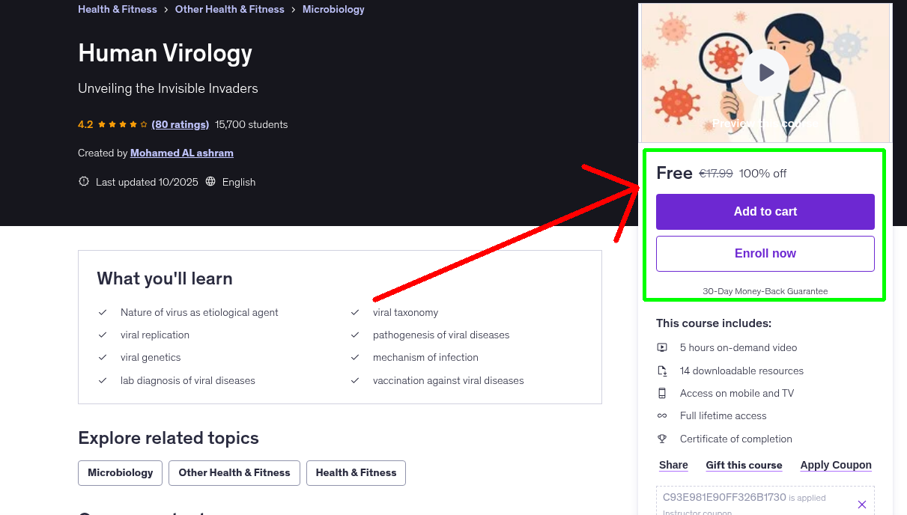Click the Gift this course link

tap(744, 465)
